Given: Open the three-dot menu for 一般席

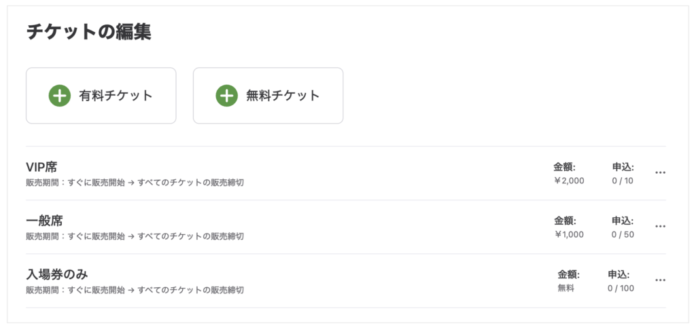Looking at the screenshot, I should pos(660,226).
